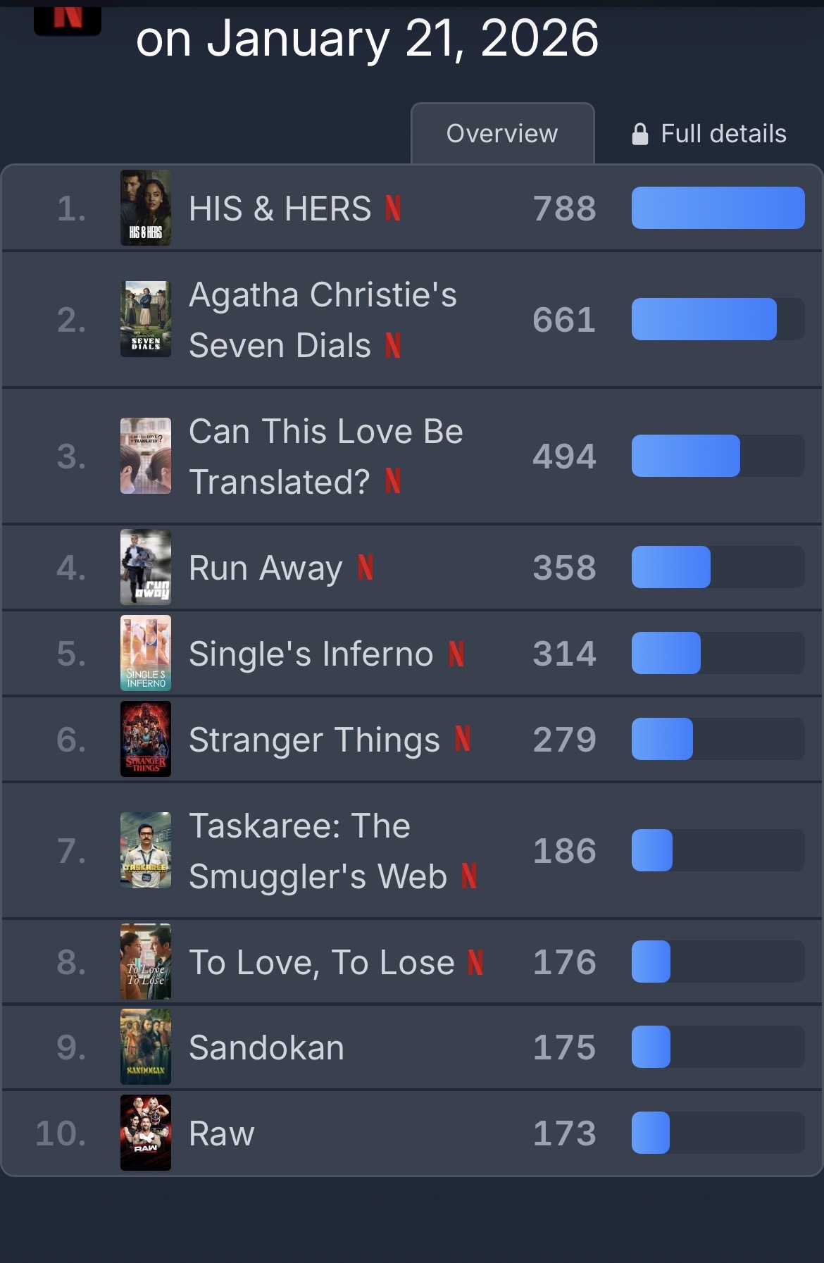This screenshot has width=824, height=1263.
Task: Click the Seven Dials poster thumbnail
Action: click(x=146, y=319)
